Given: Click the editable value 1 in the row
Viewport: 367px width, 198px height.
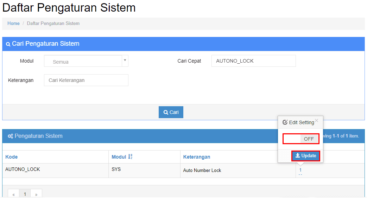Looking at the screenshot, I should tap(300, 170).
